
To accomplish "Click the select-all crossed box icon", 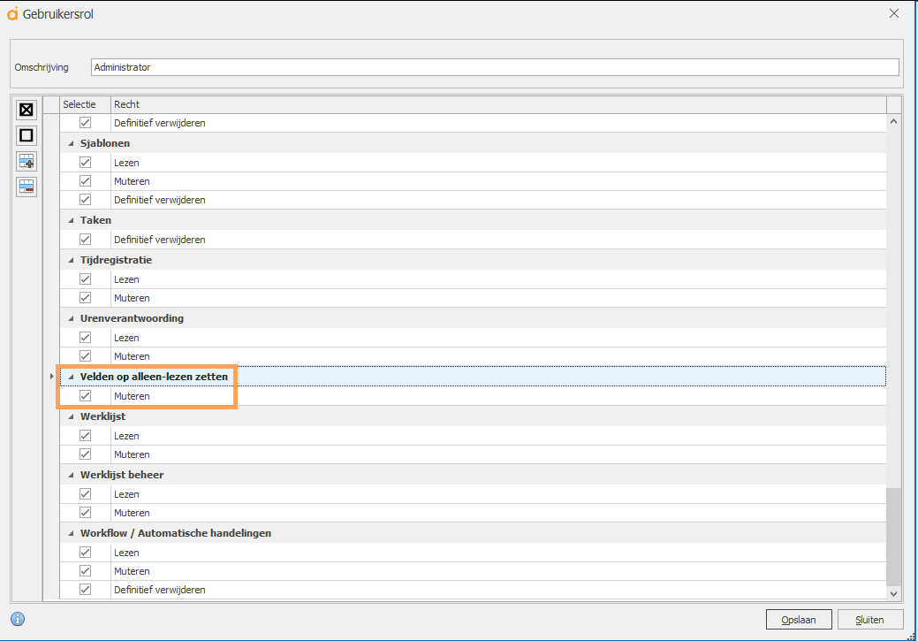I will (x=27, y=110).
